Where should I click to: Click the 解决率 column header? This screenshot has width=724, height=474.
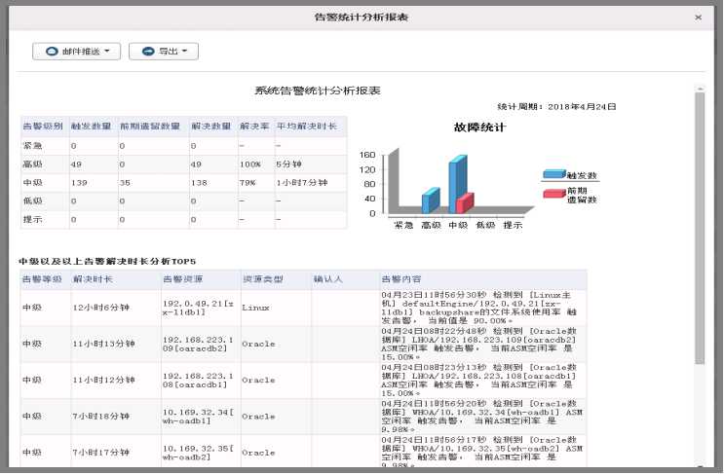254,126
